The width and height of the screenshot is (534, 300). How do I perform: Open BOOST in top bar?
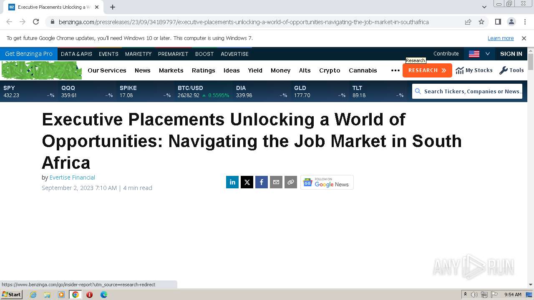pyautogui.click(x=204, y=54)
